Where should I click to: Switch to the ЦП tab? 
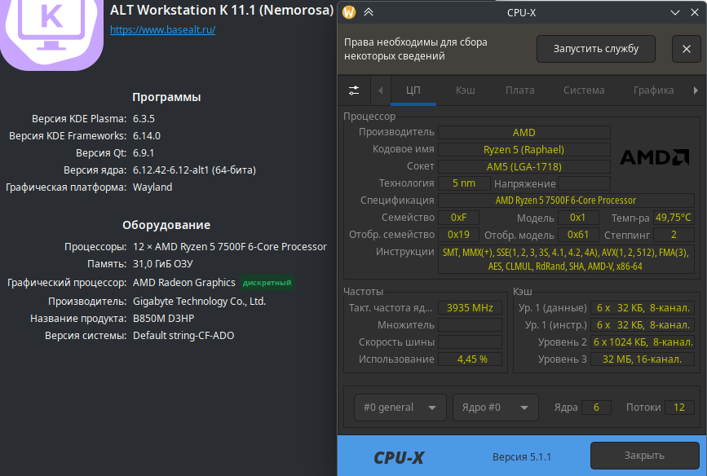[413, 90]
